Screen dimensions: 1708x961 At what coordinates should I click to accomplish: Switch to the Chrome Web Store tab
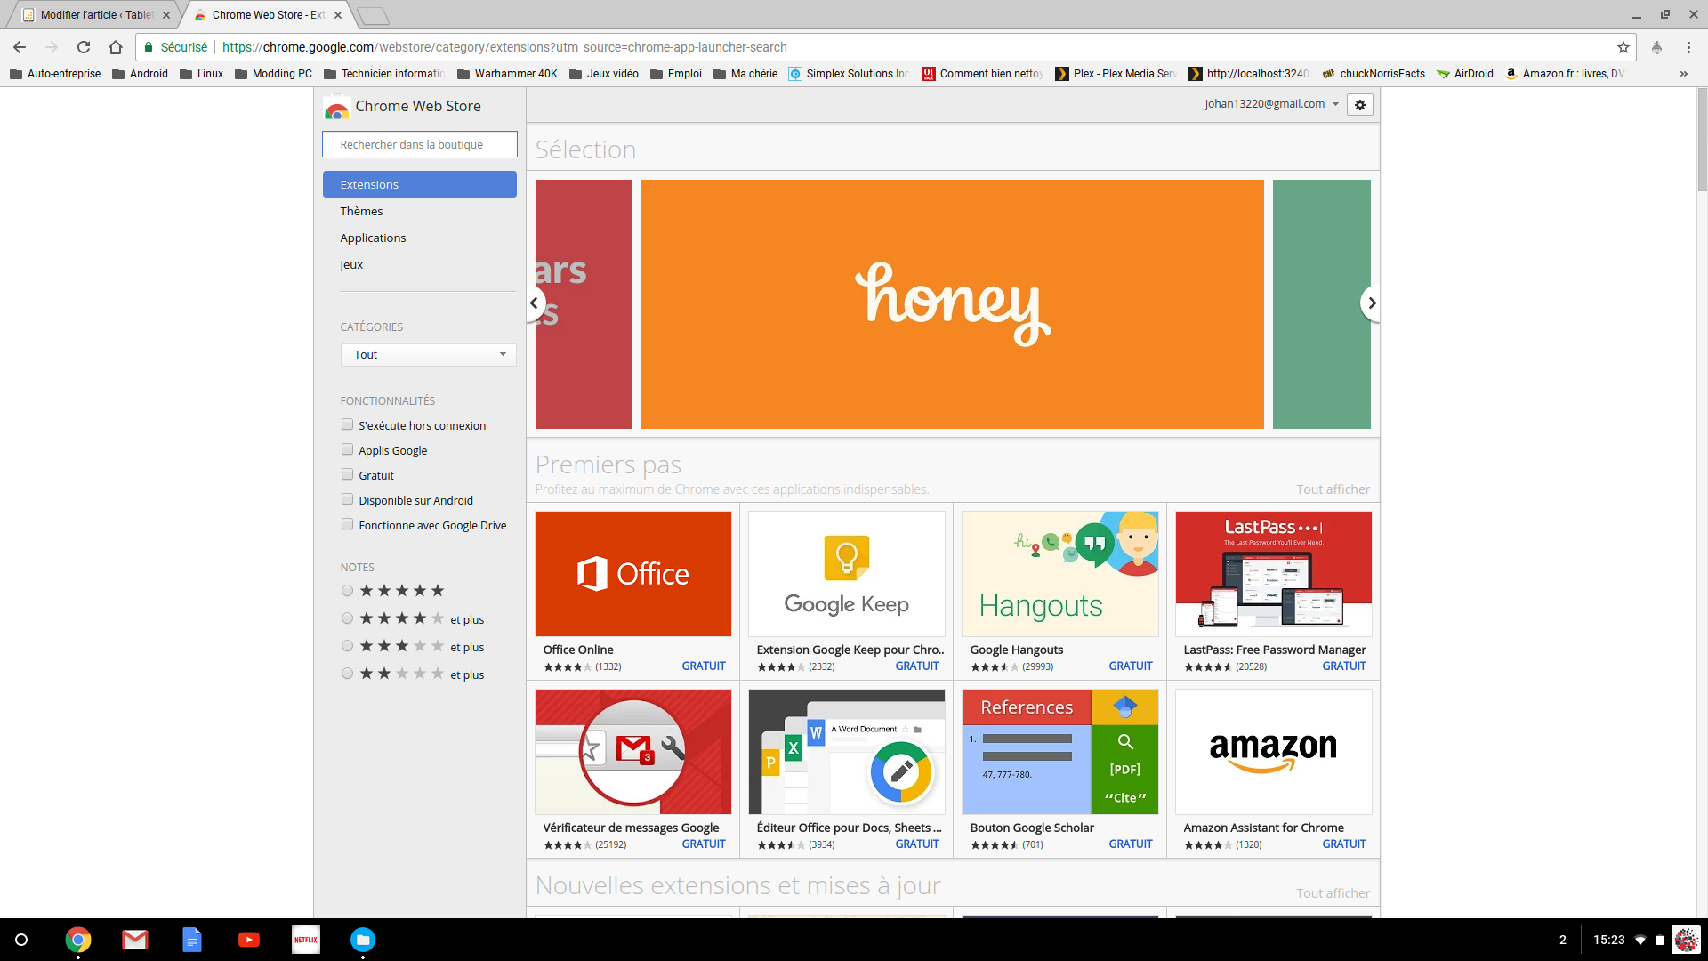(267, 15)
